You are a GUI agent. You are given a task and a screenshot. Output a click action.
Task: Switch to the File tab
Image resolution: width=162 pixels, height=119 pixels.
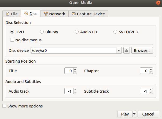[12, 14]
